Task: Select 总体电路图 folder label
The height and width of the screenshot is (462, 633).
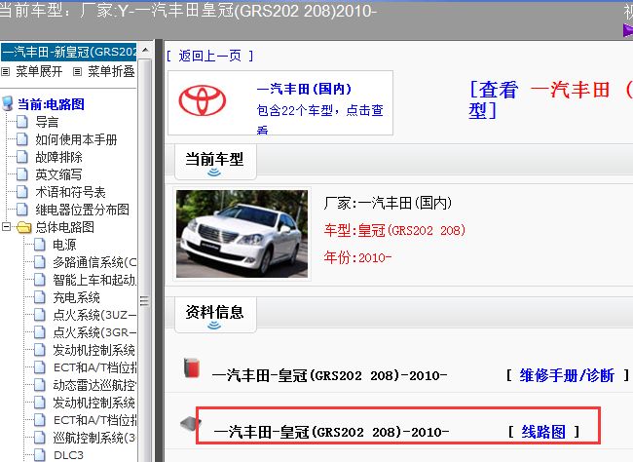Action: (x=64, y=227)
